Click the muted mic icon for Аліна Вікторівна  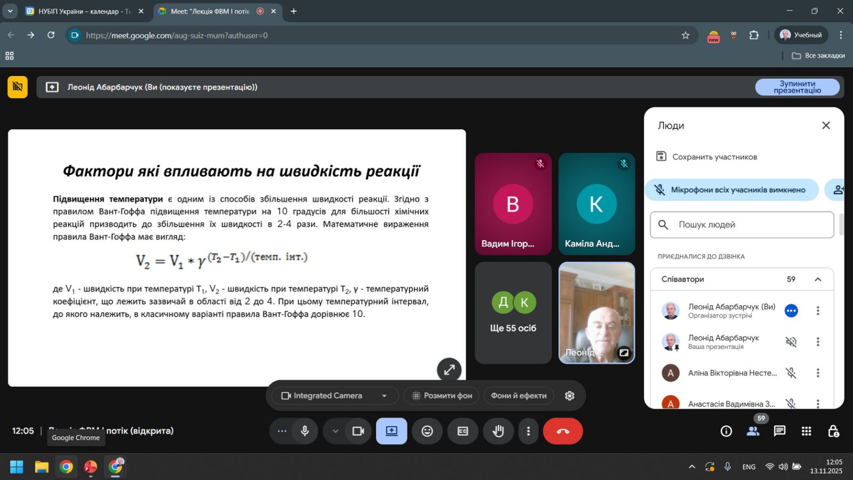pyautogui.click(x=791, y=373)
